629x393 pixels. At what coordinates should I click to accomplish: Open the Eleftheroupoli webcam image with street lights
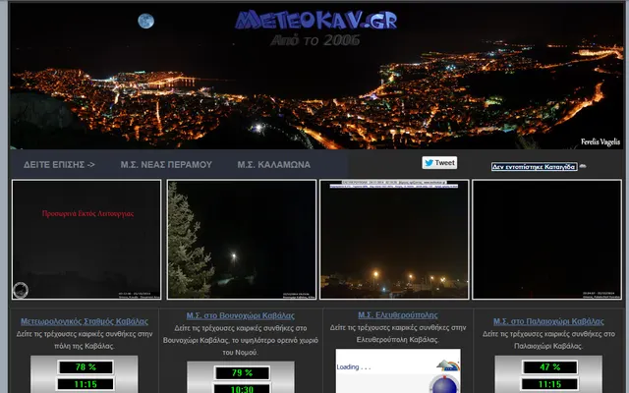click(394, 240)
